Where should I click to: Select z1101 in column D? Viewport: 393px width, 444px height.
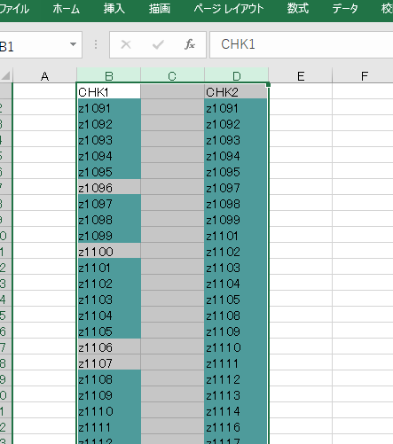tap(236, 236)
